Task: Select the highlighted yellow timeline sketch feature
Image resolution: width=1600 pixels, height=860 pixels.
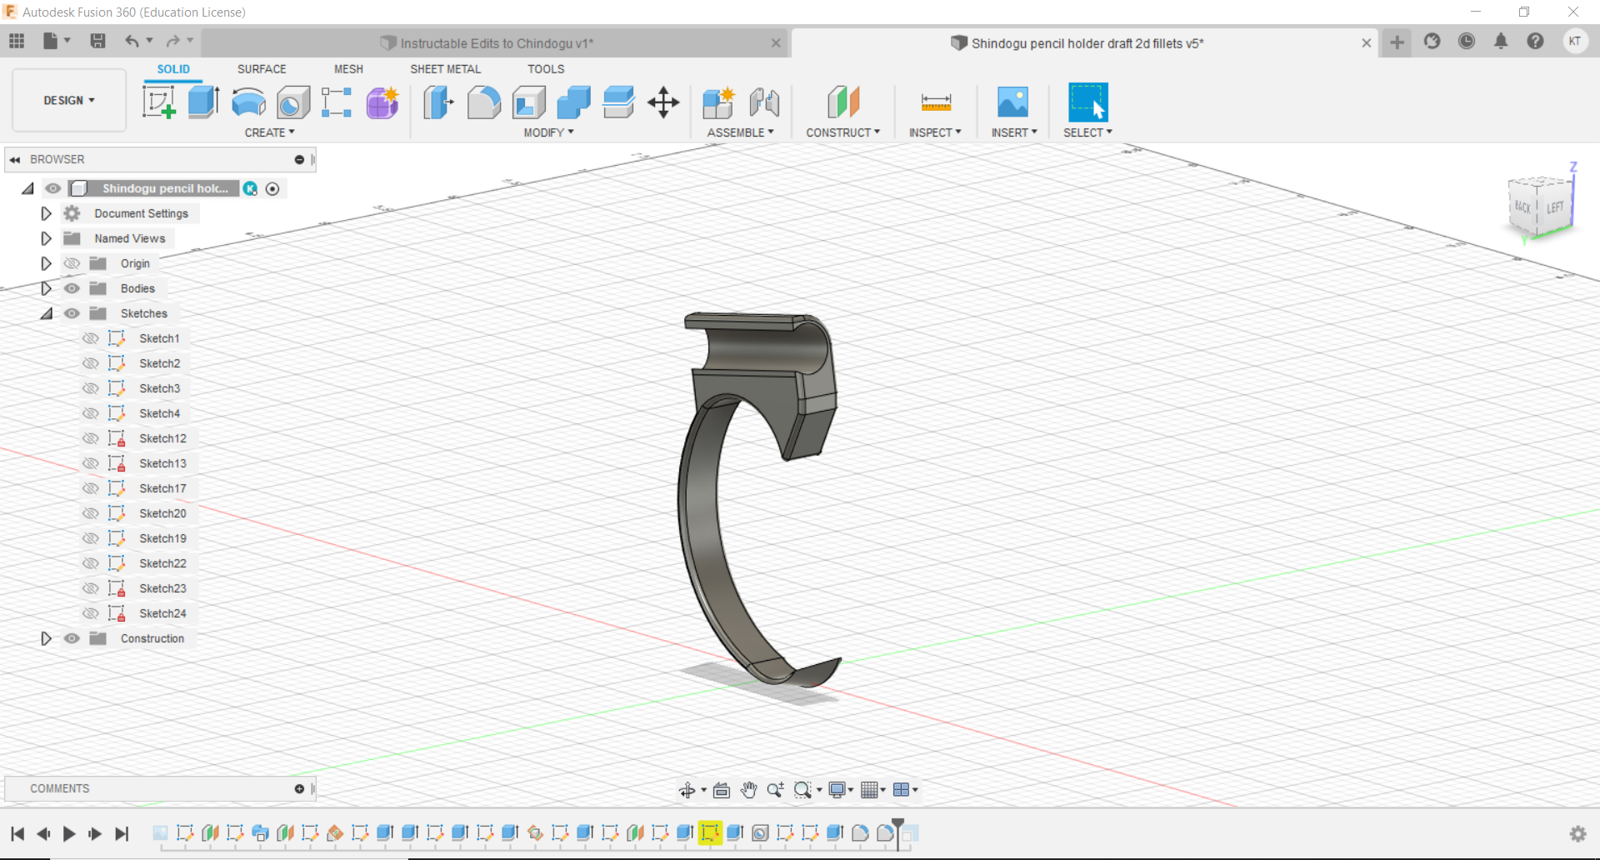Action: (x=710, y=832)
